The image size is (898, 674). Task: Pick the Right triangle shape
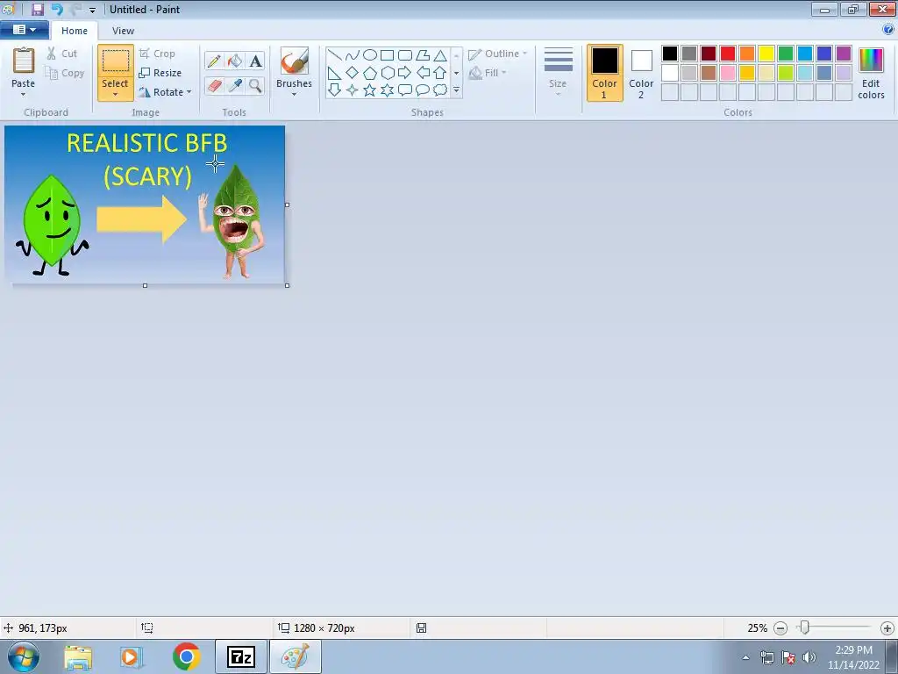click(334, 73)
